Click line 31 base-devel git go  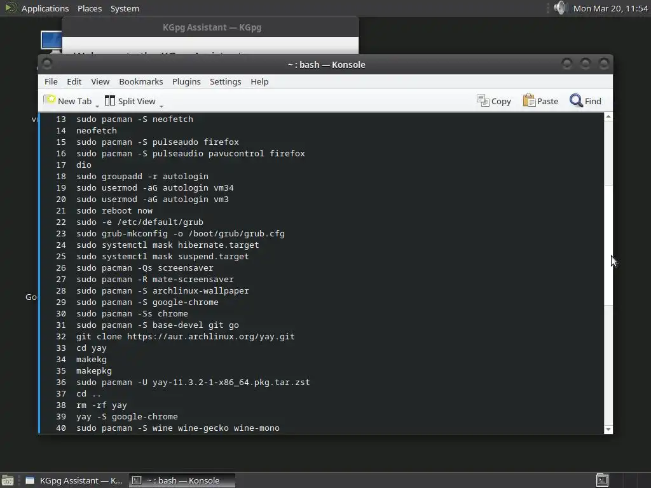point(158,325)
